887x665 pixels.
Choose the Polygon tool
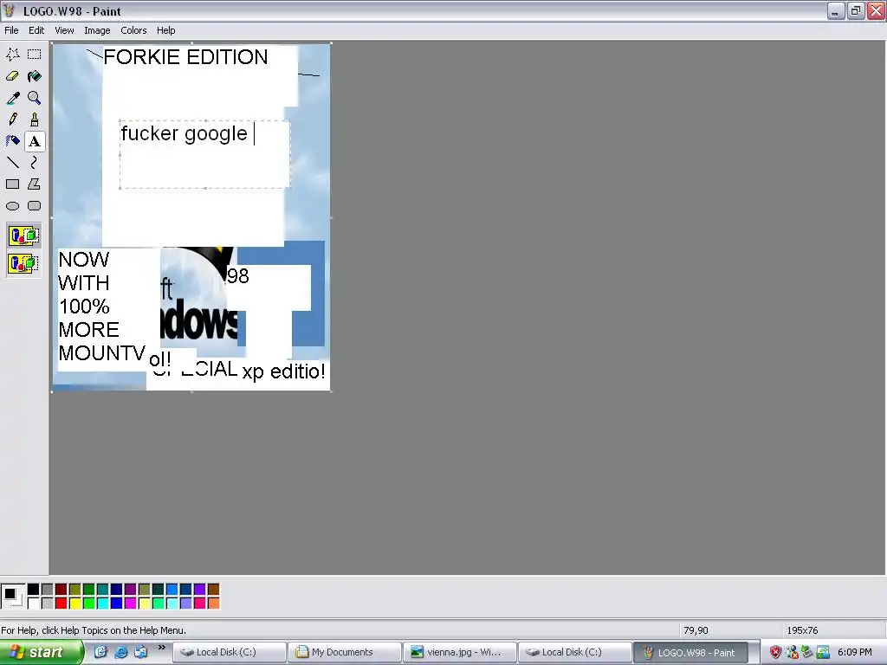coord(35,184)
